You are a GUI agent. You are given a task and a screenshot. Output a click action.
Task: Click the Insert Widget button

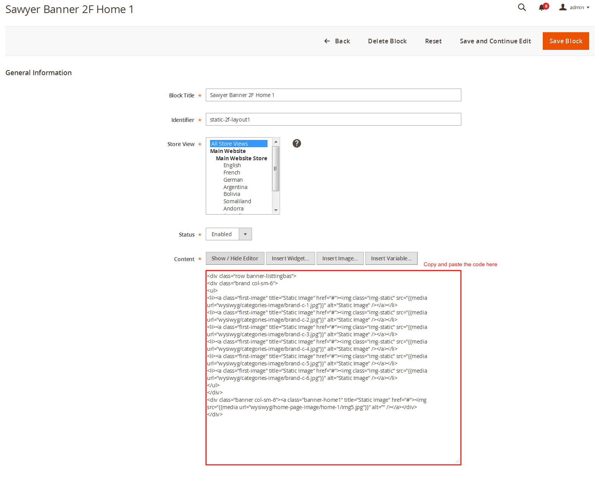(291, 258)
